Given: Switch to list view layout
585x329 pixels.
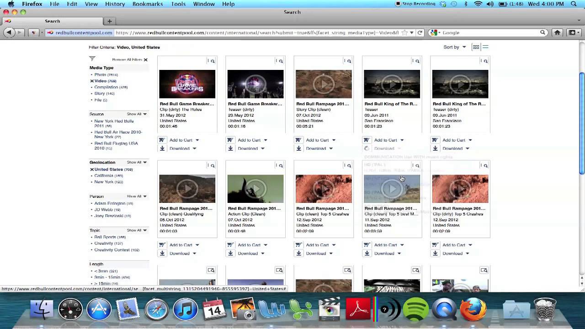Looking at the screenshot, I should point(485,47).
